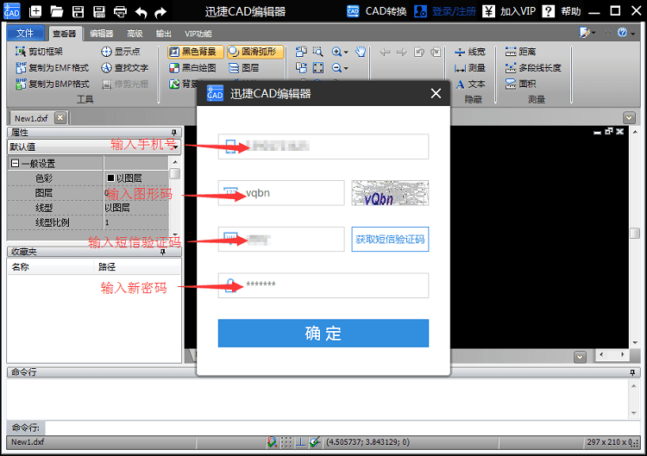This screenshot has height=456, width=647.
Task: Open 帮助 help
Action: [562, 11]
